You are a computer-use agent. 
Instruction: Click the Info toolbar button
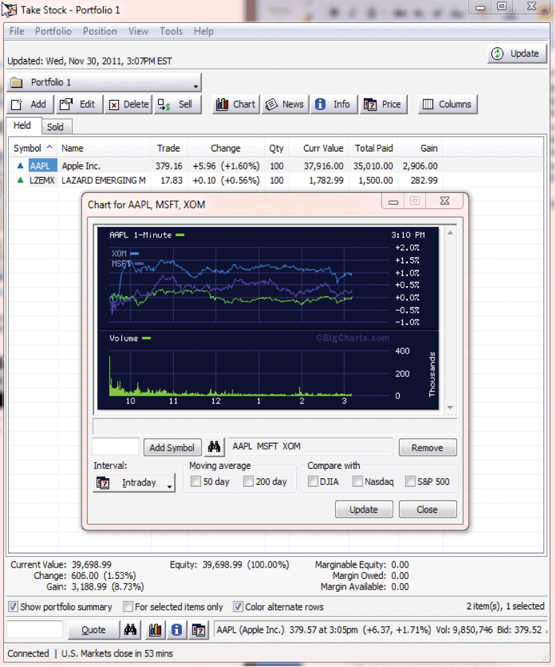click(x=333, y=104)
